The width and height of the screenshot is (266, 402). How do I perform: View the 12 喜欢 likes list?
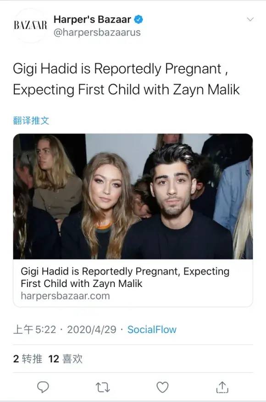tap(66, 359)
